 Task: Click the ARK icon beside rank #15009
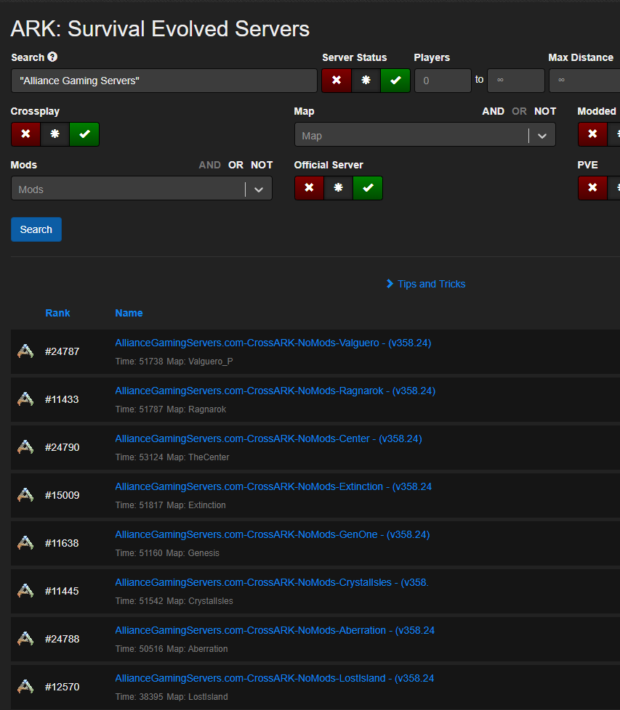[25, 495]
